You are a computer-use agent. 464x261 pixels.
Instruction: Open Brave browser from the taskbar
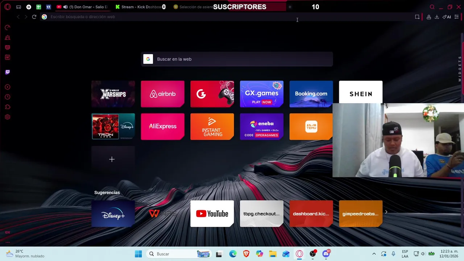(246, 254)
